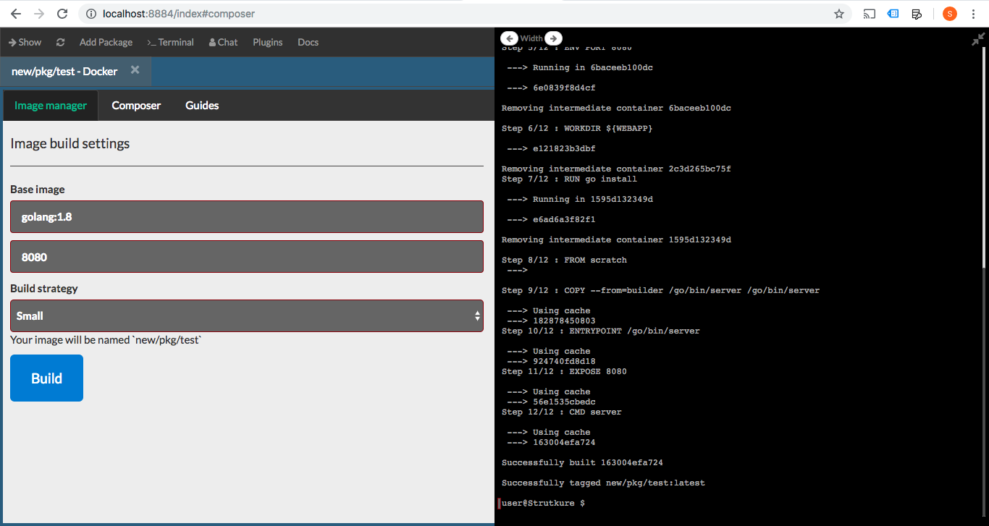Open the Docs menu item
Viewport: 989px width, 526px height.
coord(308,42)
